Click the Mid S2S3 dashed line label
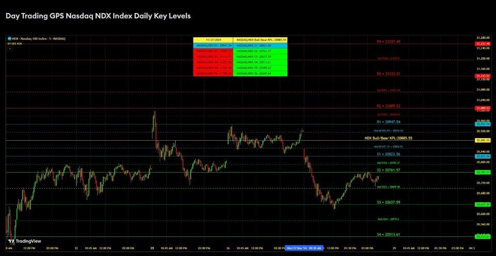496x256 pixels. tap(389, 187)
